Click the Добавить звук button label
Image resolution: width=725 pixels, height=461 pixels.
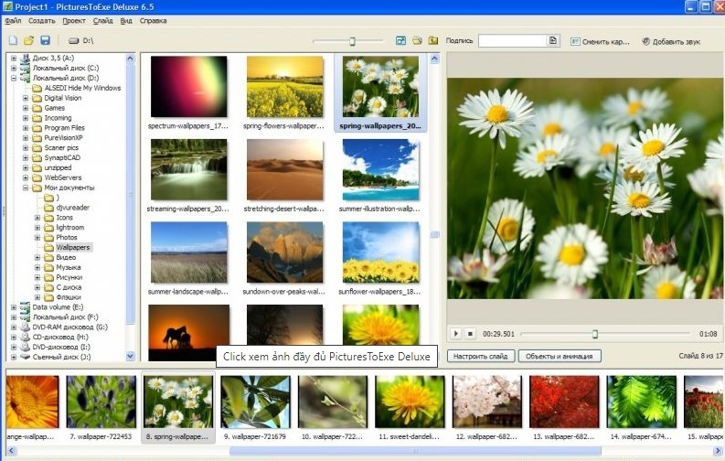tap(677, 41)
